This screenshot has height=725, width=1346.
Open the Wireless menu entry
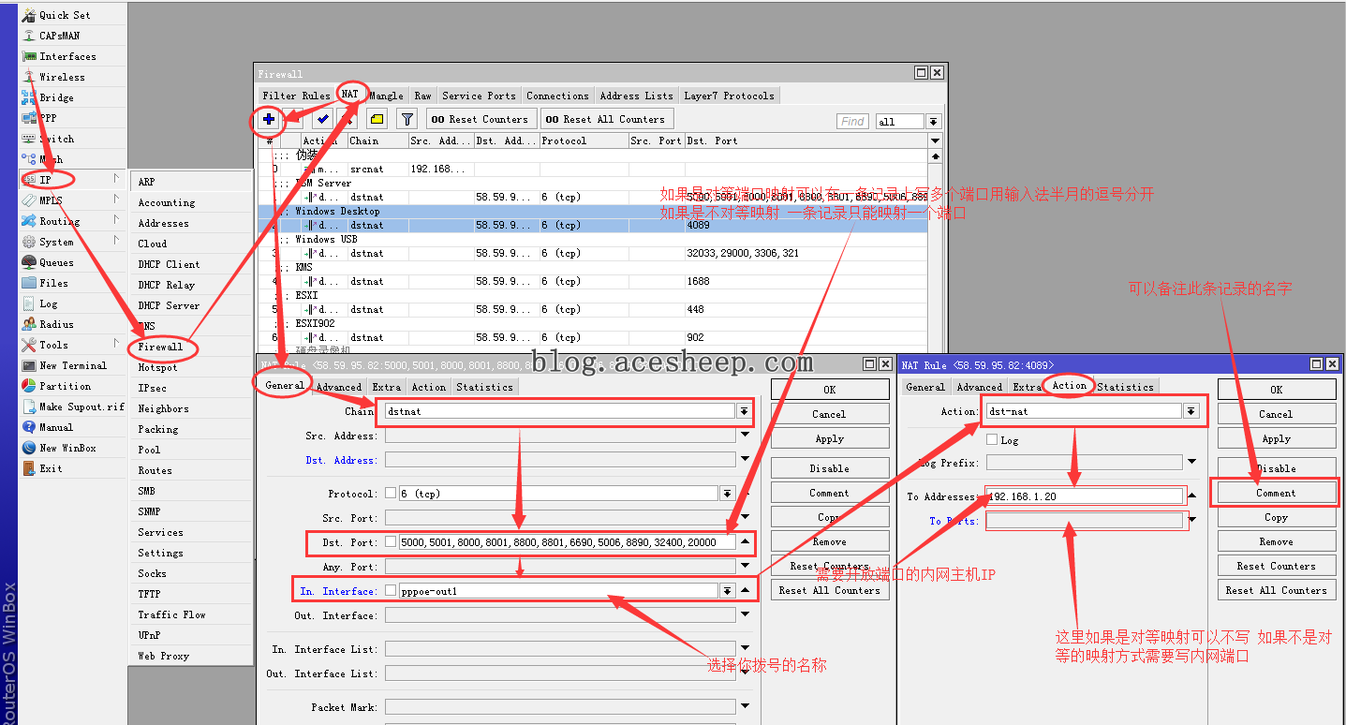coord(62,77)
